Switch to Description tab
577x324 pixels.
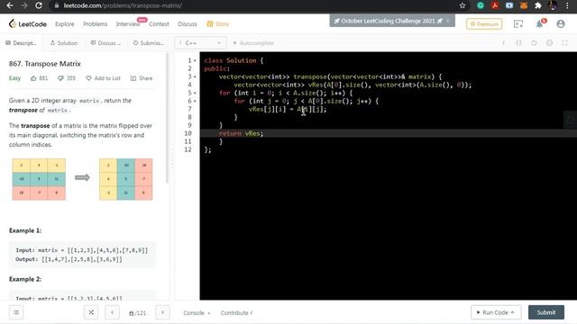[21, 43]
